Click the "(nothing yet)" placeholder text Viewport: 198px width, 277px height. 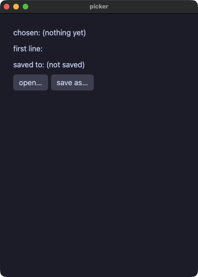(64, 33)
